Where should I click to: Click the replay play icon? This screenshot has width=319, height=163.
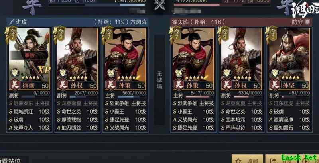pos(305,161)
